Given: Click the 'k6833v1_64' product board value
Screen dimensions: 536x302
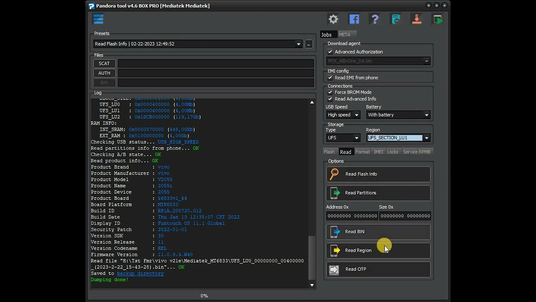Looking at the screenshot, I should tap(173, 198).
